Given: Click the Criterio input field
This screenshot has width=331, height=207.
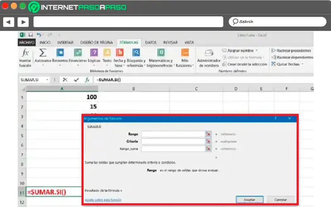Looking at the screenshot, I should tap(173, 141).
